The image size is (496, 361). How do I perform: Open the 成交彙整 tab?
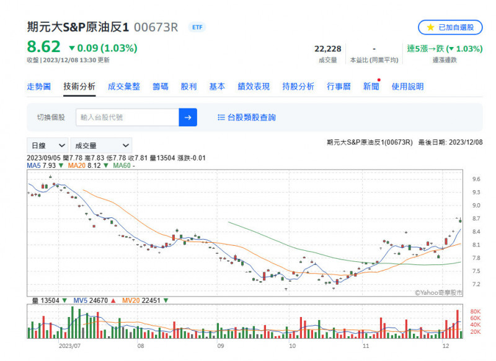[x=124, y=86]
